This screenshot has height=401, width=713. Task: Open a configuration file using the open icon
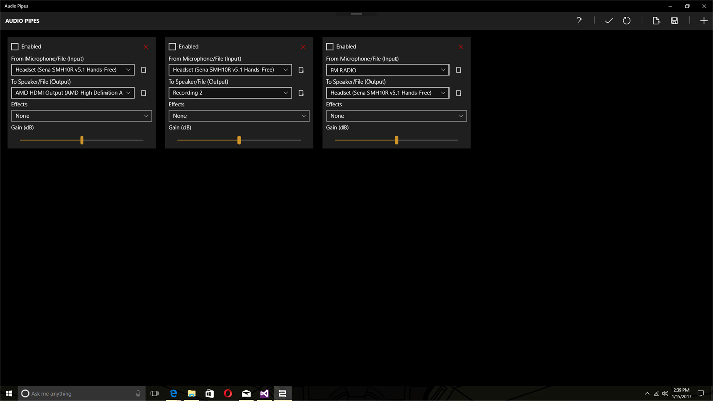(656, 20)
